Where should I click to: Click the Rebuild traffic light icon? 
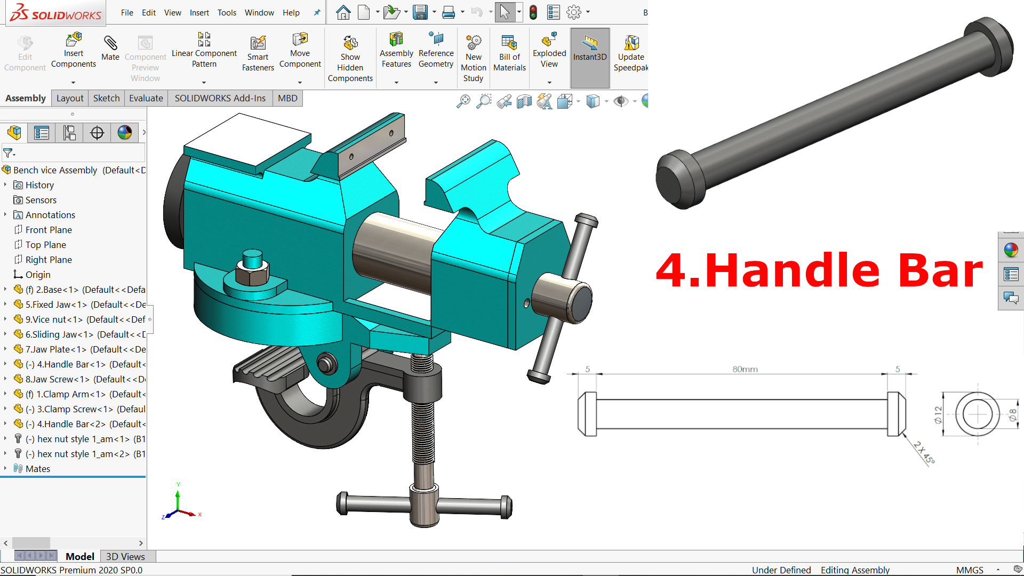click(533, 12)
